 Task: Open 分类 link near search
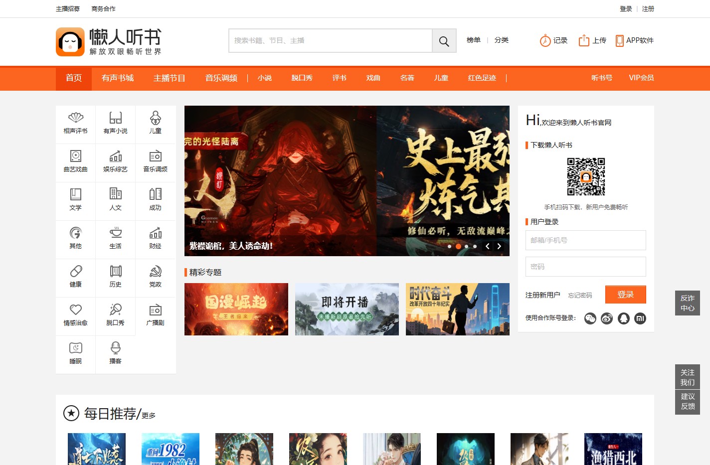502,40
